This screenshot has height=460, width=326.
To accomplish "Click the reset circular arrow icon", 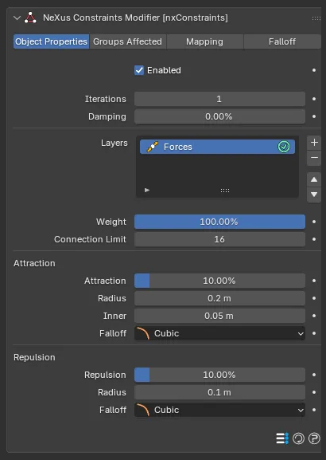I will pyautogui.click(x=298, y=438).
